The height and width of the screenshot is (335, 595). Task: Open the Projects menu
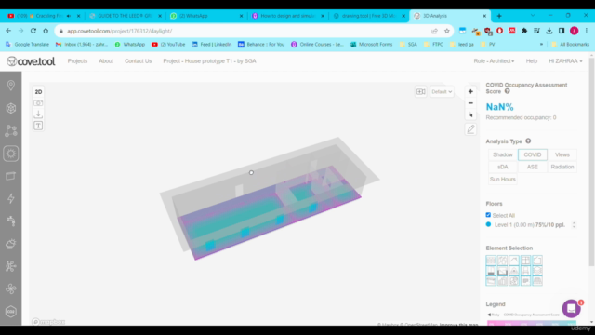tap(77, 60)
